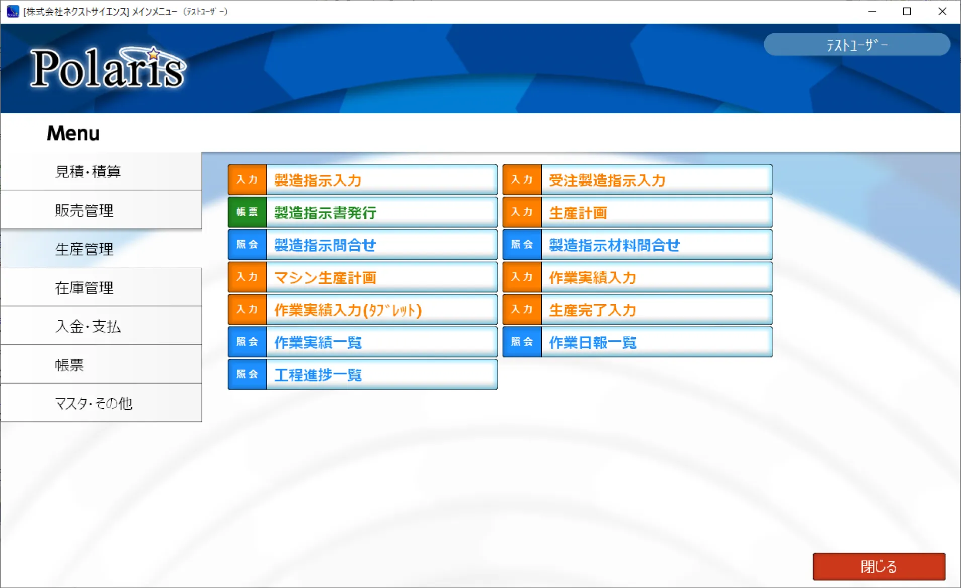This screenshot has height=588, width=961.
Task: Click the テストユーザー user badge
Action: point(857,45)
